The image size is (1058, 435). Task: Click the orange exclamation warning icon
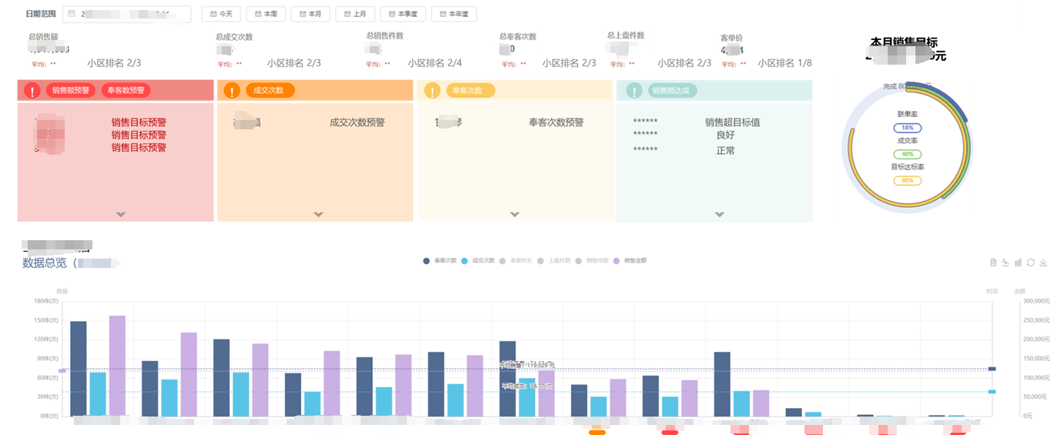coord(231,91)
